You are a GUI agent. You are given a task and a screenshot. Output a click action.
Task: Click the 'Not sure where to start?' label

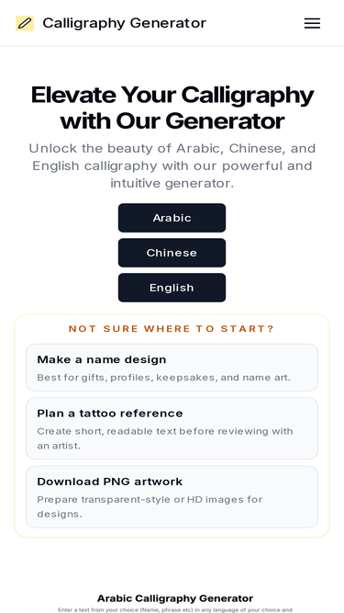pos(172,328)
